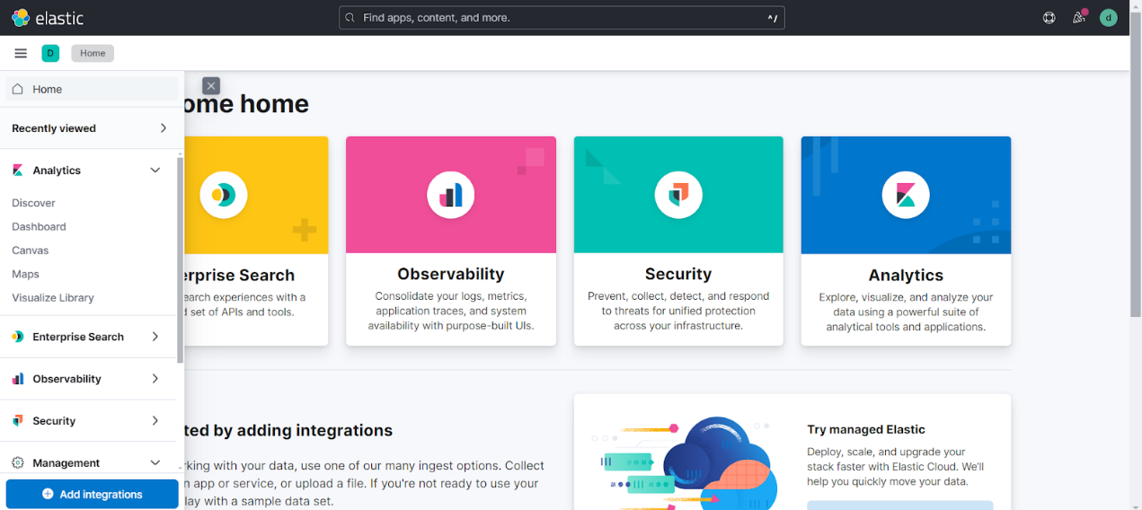The width and height of the screenshot is (1142, 510).
Task: Click the plus icon on Add integrations
Action: click(x=48, y=494)
